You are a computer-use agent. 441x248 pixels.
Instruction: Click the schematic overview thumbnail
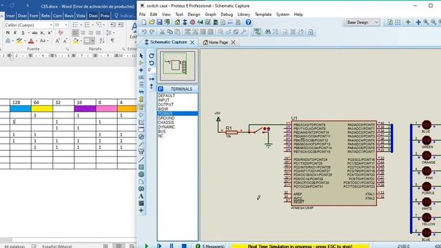pos(177,66)
